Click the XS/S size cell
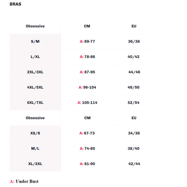Viewport: 187px width, 187px height. pyautogui.click(x=35, y=133)
